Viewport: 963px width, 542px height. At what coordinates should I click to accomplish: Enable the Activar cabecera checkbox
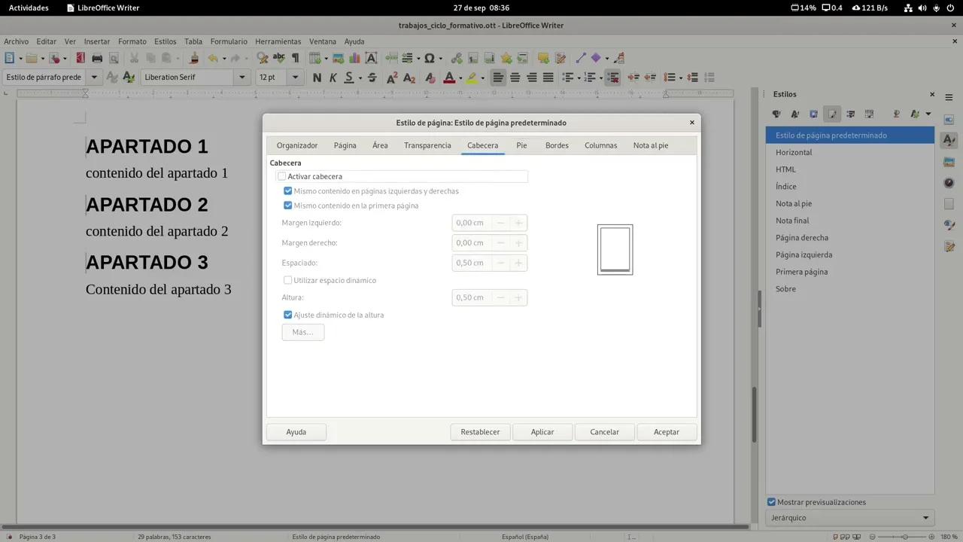(x=282, y=176)
